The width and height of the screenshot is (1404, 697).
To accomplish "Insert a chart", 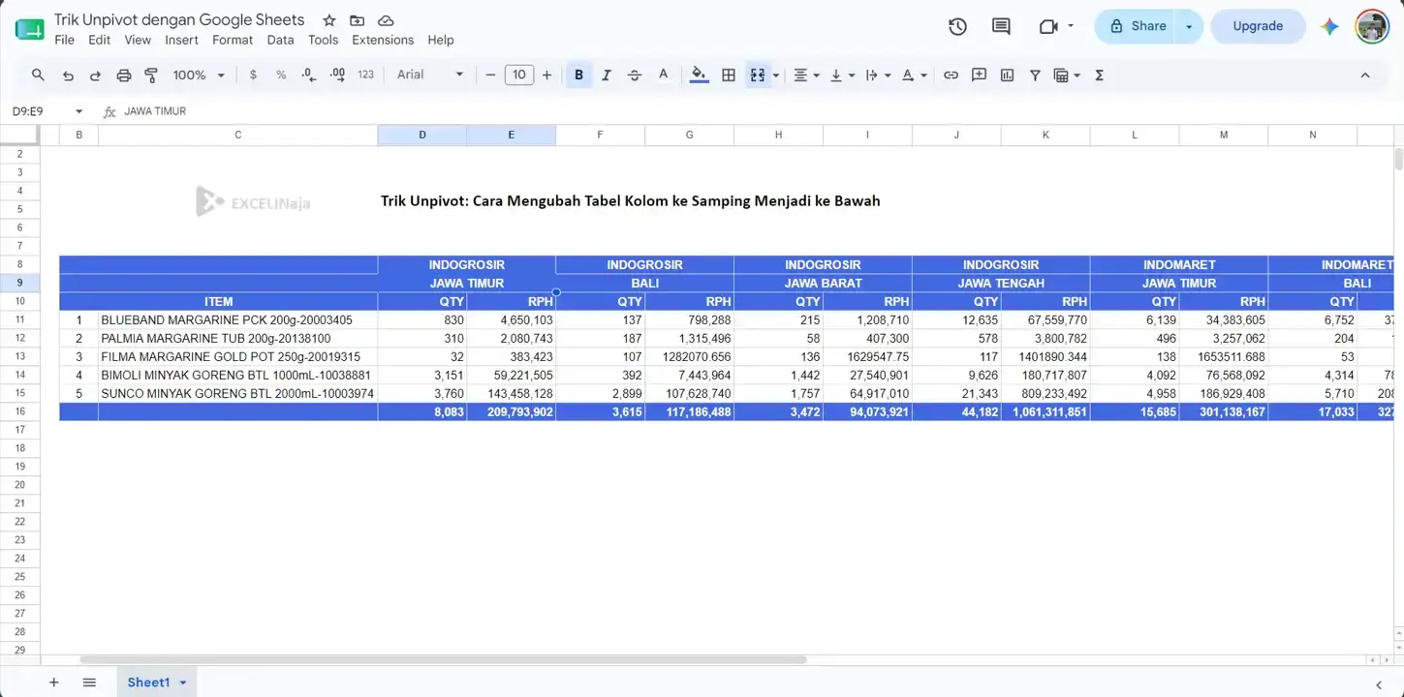I will click(1007, 75).
